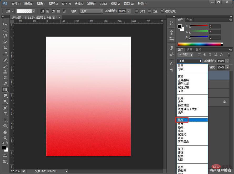This screenshot has width=234, height=174.
Task: Toggle the pixel layer filter button
Action: 199,55
